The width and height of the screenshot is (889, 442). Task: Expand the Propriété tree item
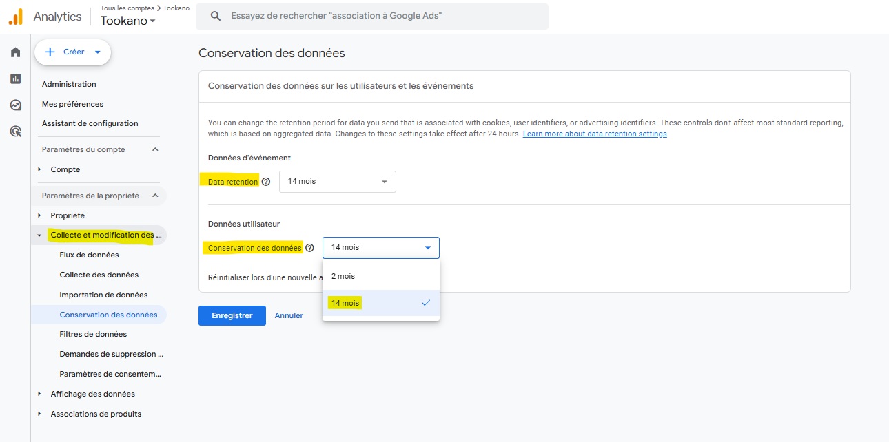(x=39, y=215)
